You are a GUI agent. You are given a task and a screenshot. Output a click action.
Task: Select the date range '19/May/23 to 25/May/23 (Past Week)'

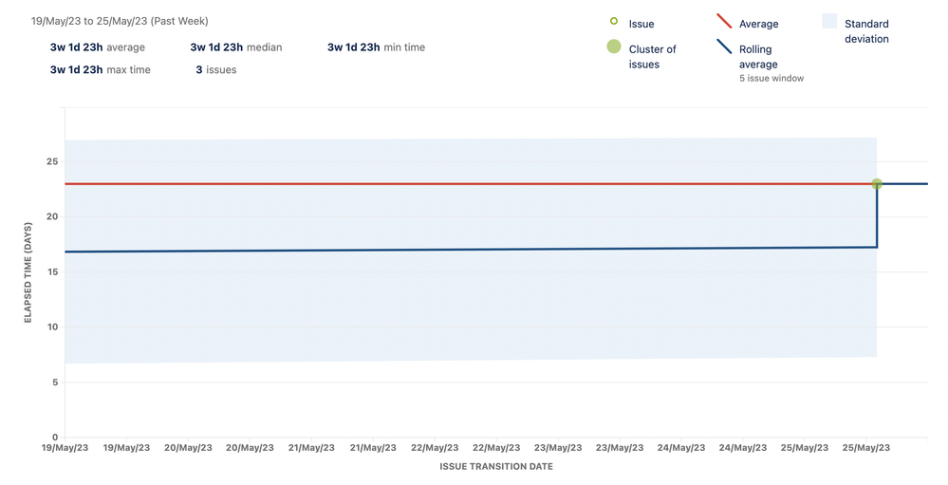(x=120, y=21)
